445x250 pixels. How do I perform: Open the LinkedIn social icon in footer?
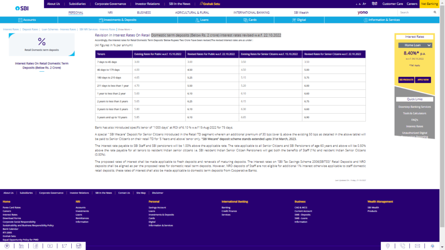pyautogui.click(x=21, y=246)
